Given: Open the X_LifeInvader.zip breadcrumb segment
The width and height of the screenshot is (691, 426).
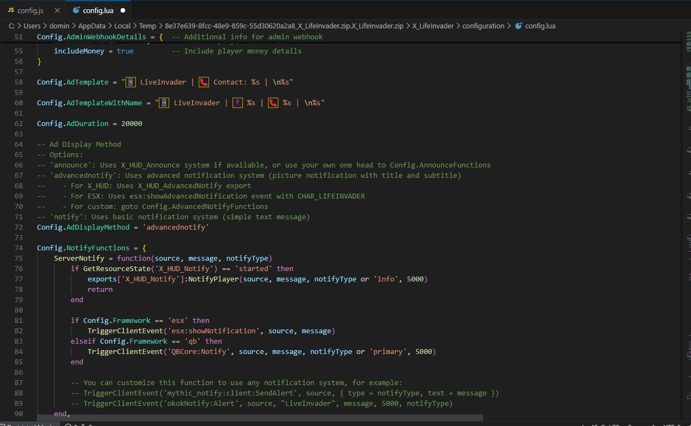Looking at the screenshot, I should (284, 26).
